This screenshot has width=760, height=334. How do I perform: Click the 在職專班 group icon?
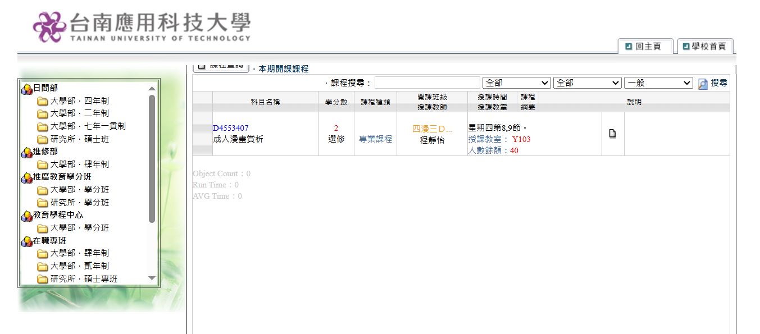26,241
